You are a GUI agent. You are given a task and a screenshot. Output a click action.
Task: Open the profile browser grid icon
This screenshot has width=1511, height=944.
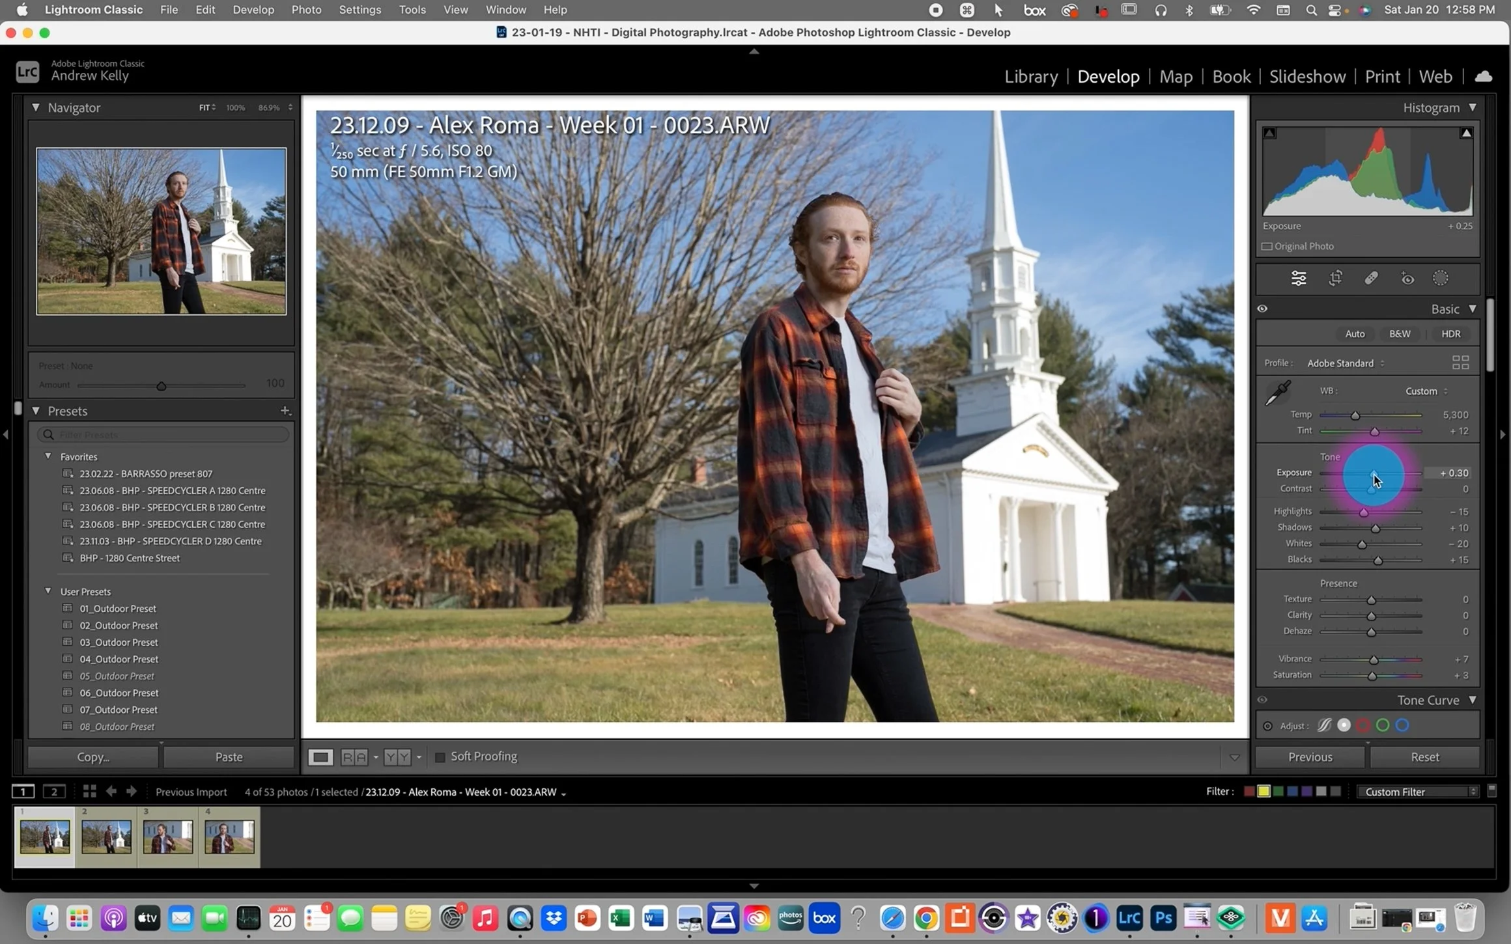(1460, 363)
